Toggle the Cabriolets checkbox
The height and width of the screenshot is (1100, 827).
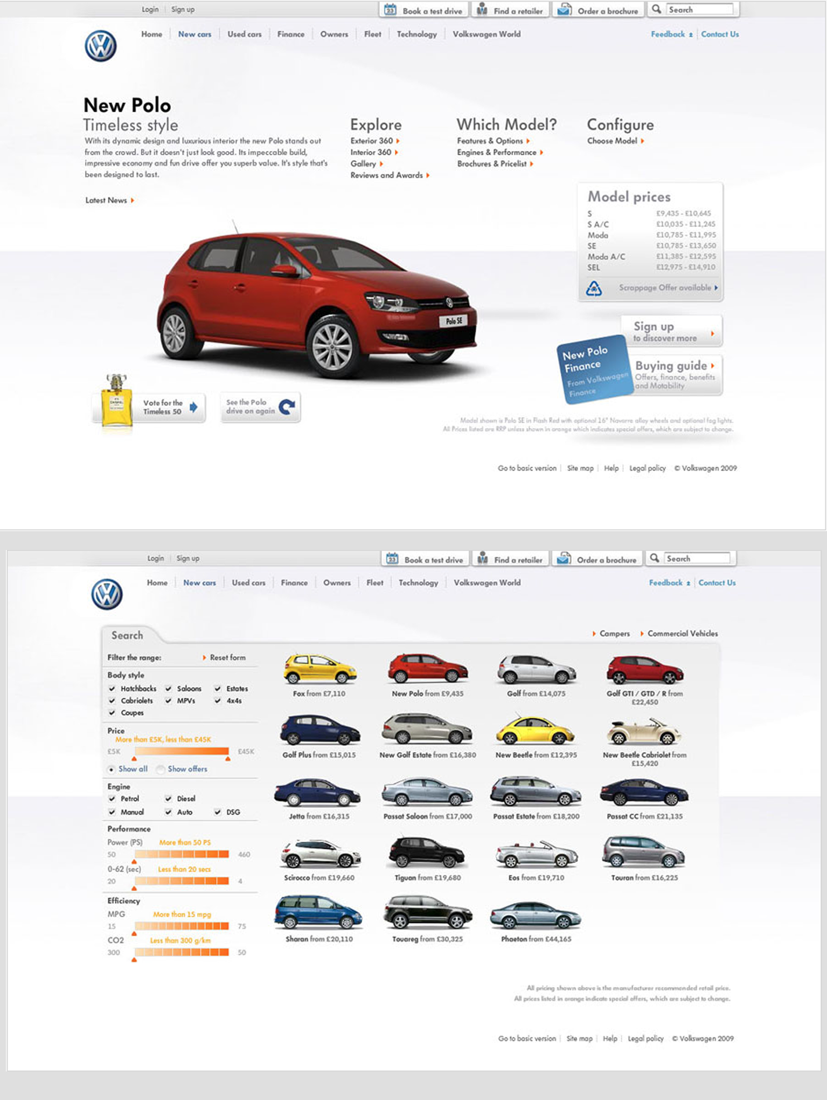[112, 700]
